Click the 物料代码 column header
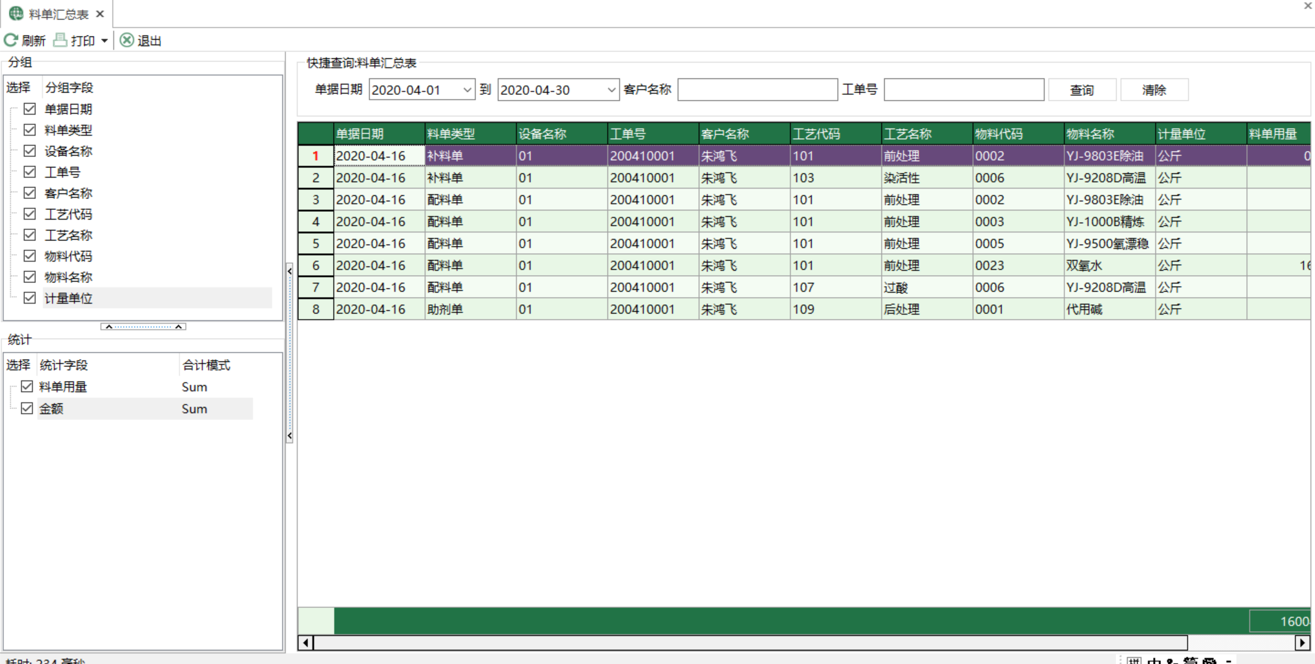Viewport: 1315px width, 664px height. click(1018, 134)
